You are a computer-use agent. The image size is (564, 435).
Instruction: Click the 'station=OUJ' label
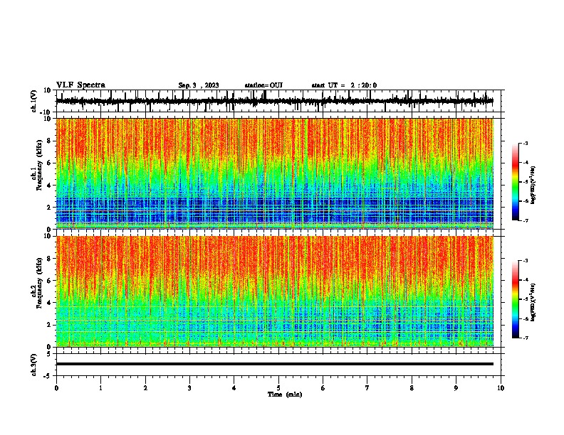click(x=263, y=85)
